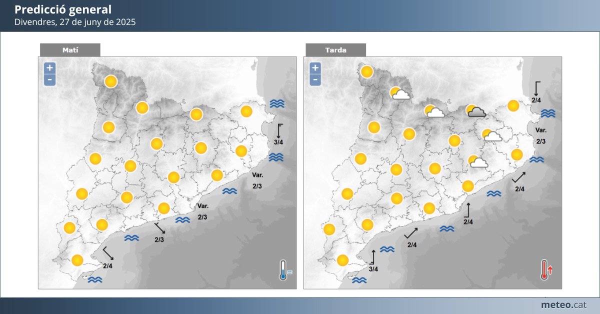Image resolution: width=600 pixels, height=314 pixels.
Task: Click the southernmost partly cloudy icon on Tarda map
Action: point(478,162)
